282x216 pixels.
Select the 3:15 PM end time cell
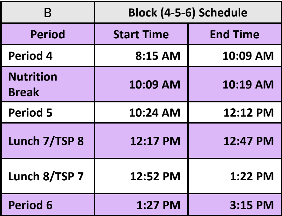[235, 204]
